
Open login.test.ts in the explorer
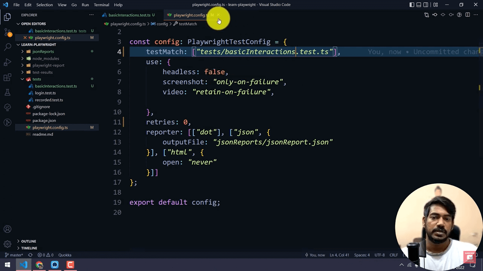[45, 93]
